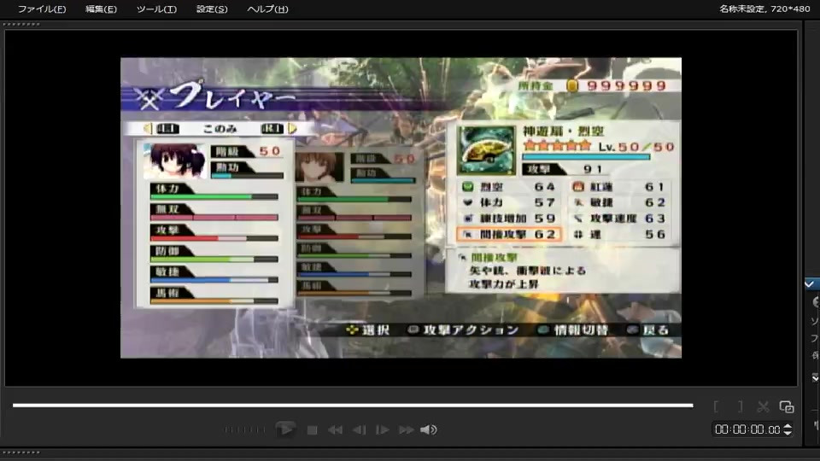Enlarge the preview window with the resize icon
The width and height of the screenshot is (820, 461).
click(x=787, y=406)
